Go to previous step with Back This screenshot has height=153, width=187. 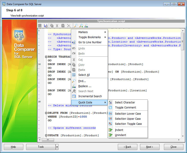point(128,147)
